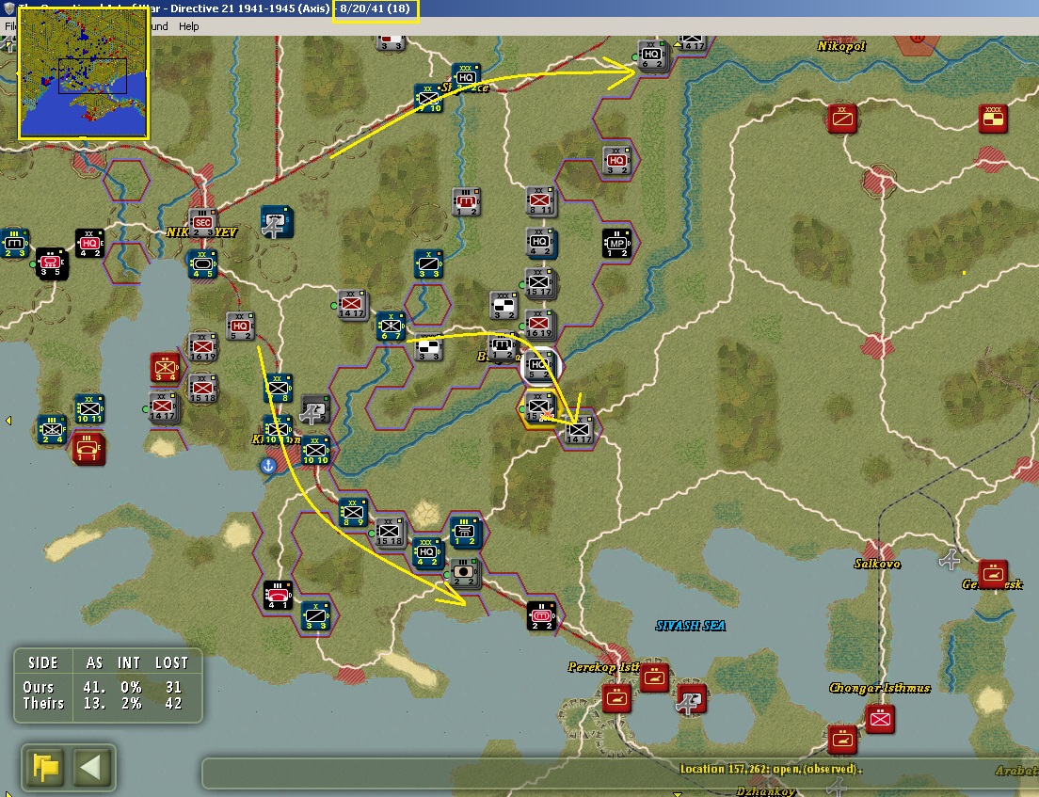The height and width of the screenshot is (797, 1039).
Task: Select the gray HQ 6 2 unit near Nikopol
Action: click(651, 55)
